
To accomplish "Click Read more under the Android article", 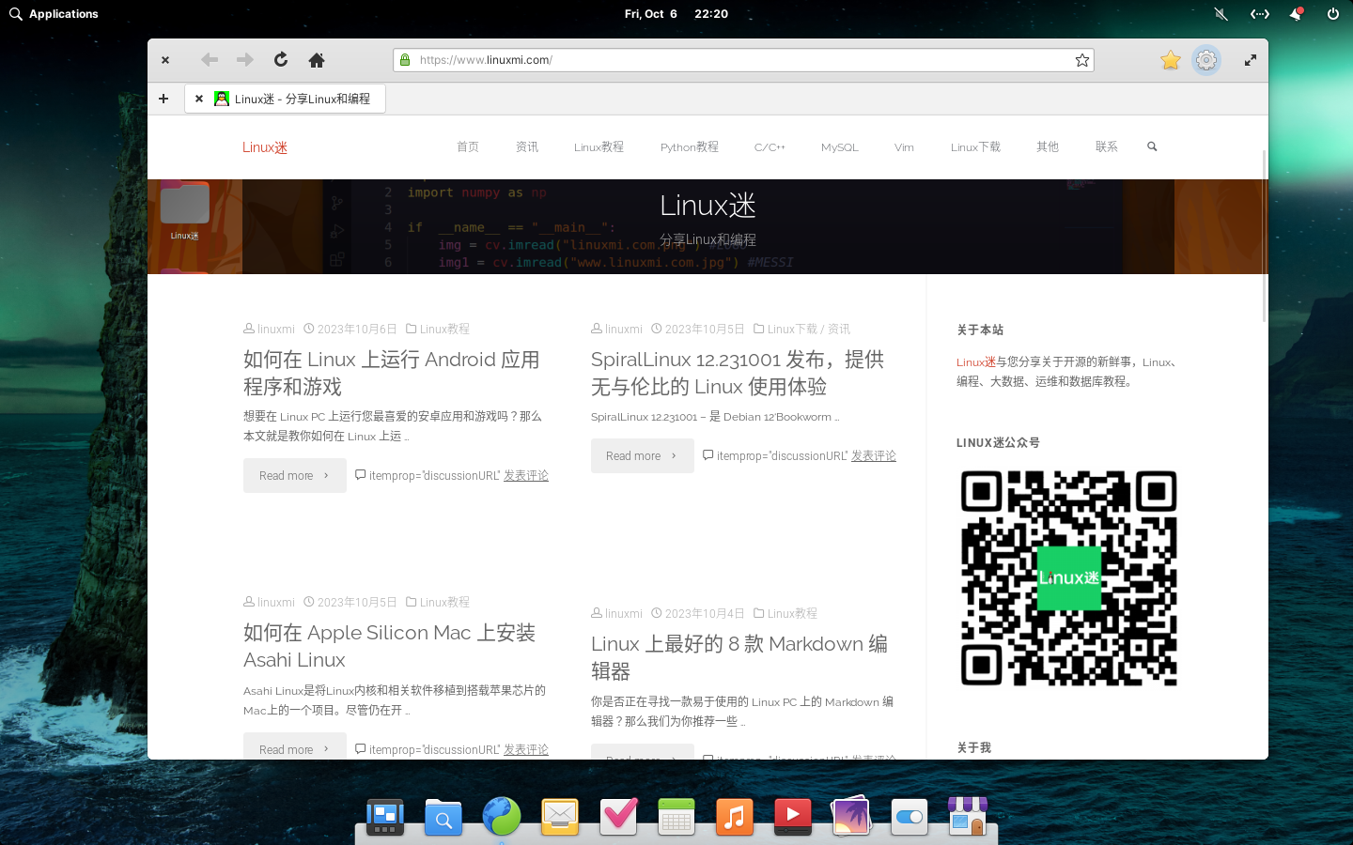I will pyautogui.click(x=295, y=476).
